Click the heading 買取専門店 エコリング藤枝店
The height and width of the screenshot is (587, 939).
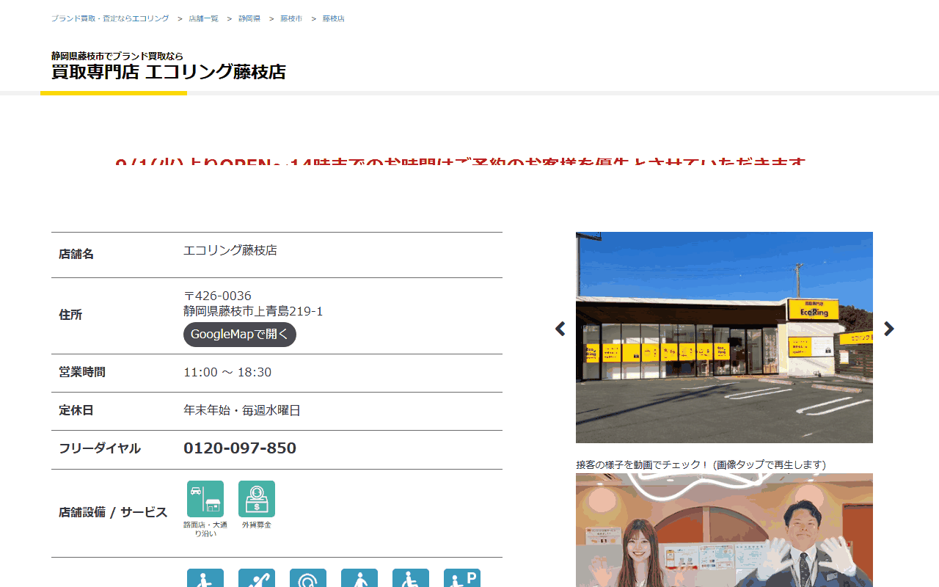click(x=169, y=72)
